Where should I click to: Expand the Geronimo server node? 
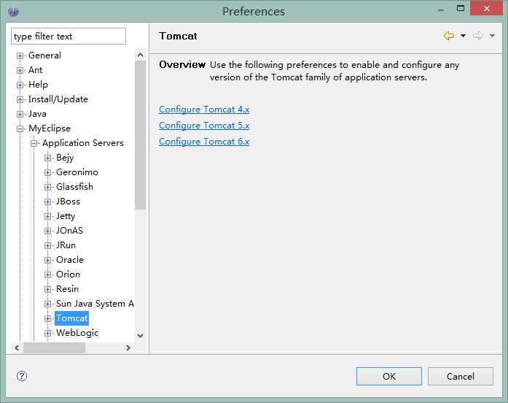(x=47, y=172)
